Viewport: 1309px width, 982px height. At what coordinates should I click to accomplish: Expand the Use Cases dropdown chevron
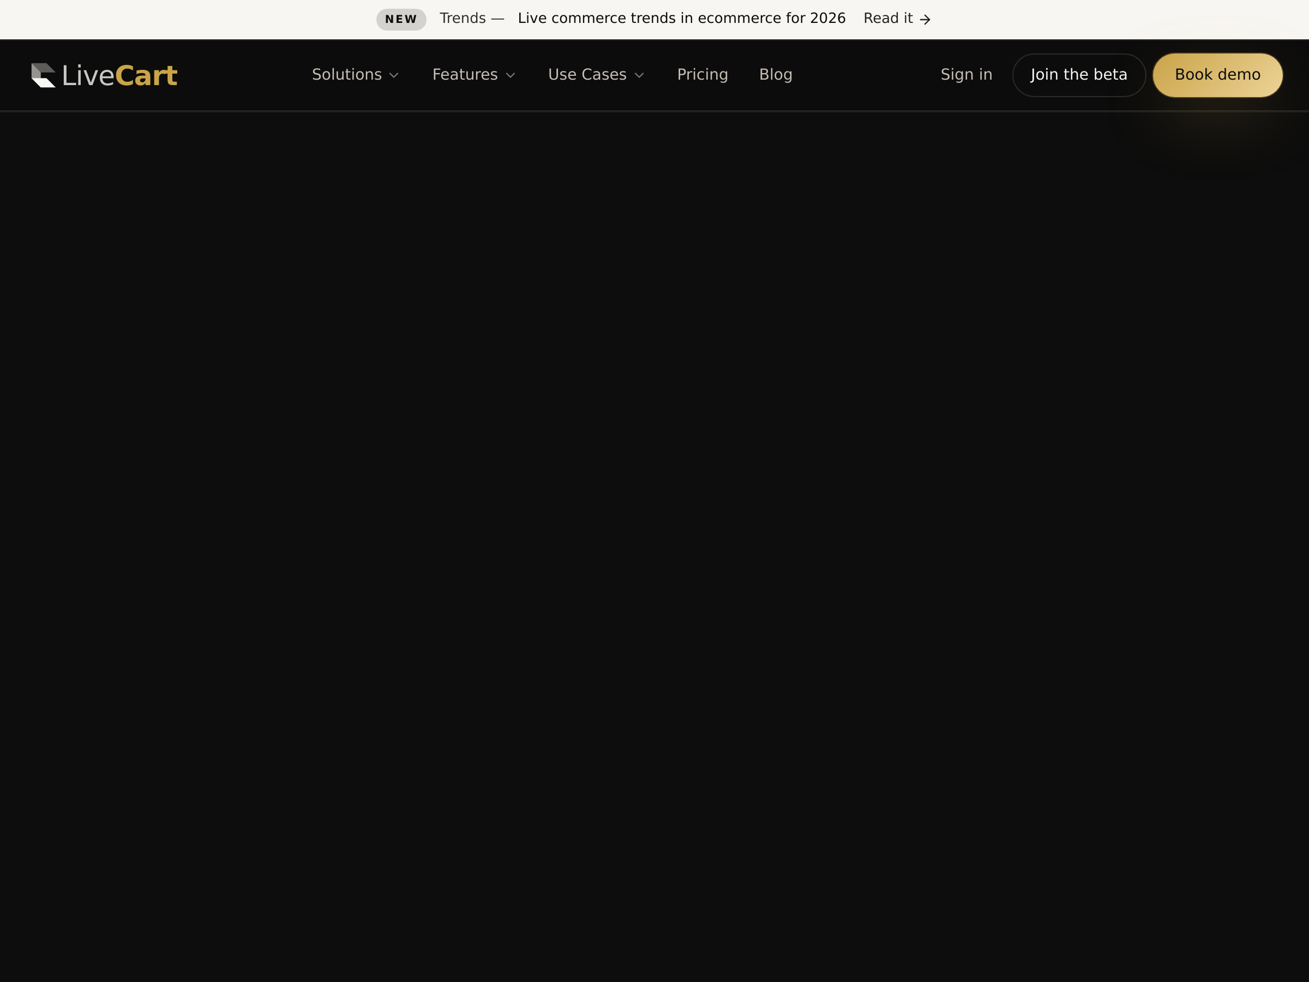click(639, 75)
